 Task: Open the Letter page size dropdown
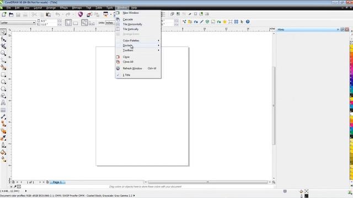pos(34,23)
